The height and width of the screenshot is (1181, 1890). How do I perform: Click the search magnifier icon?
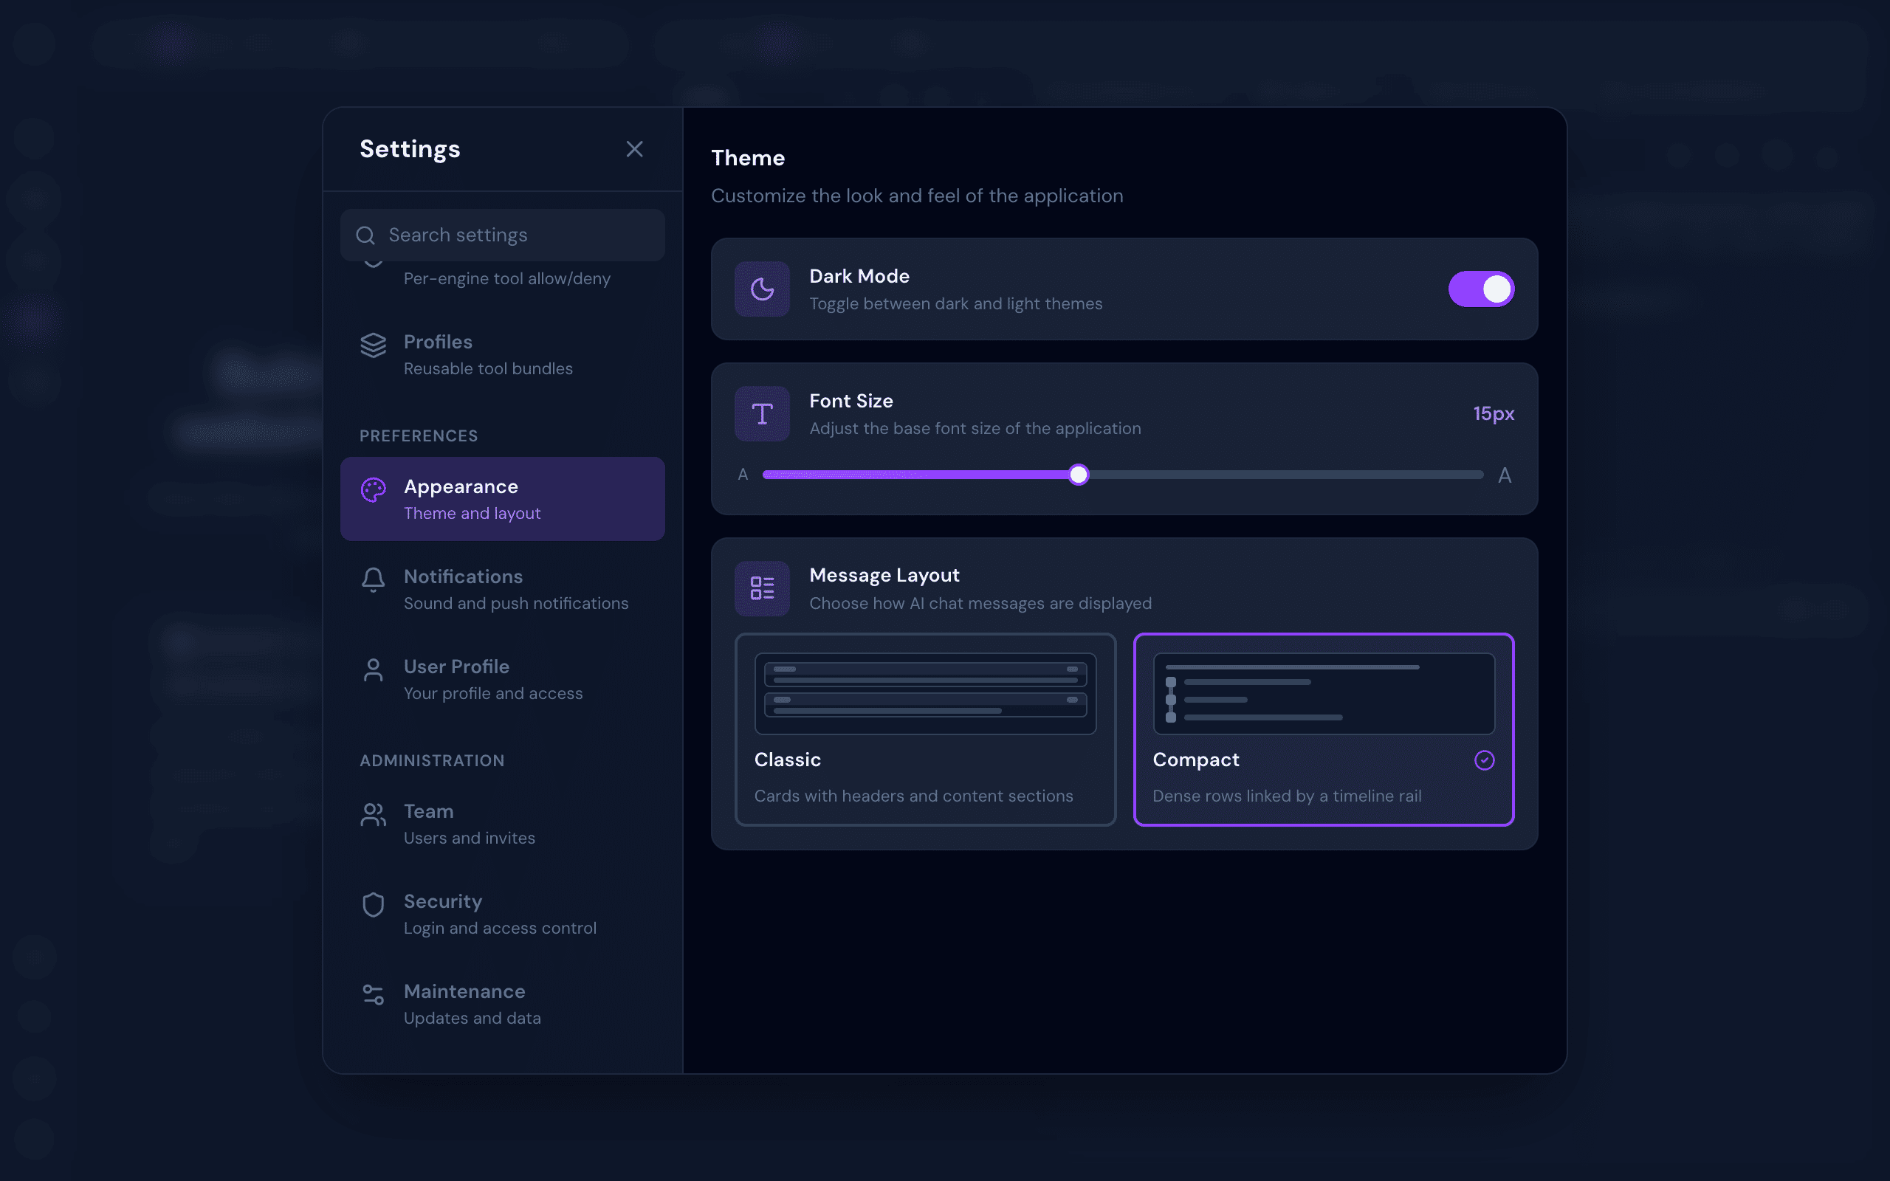point(365,235)
